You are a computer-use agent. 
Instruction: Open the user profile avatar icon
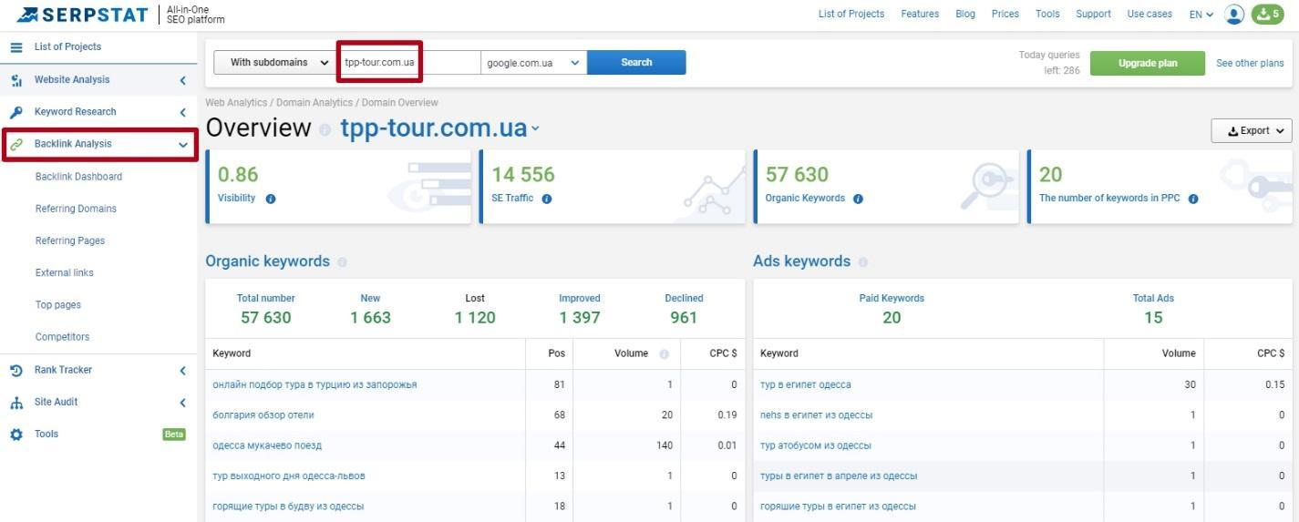1234,14
